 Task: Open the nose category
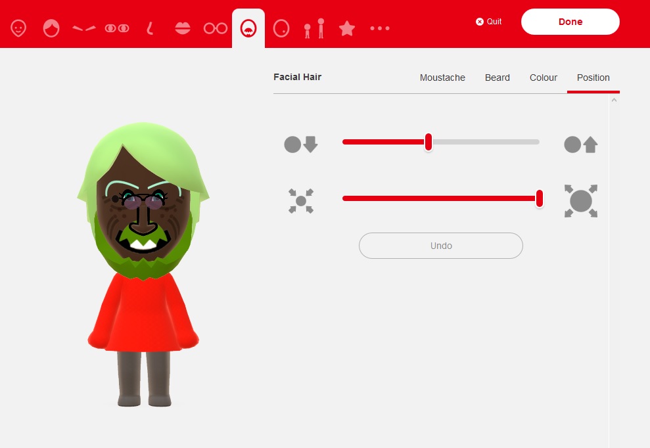[x=150, y=28]
